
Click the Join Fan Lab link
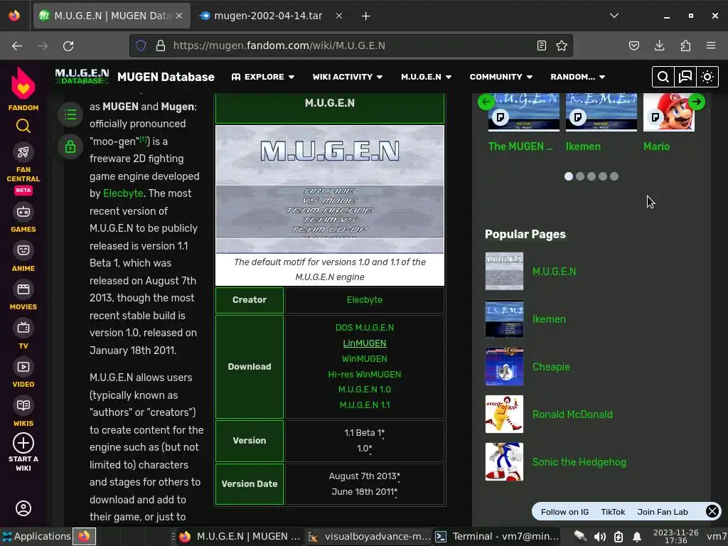pyautogui.click(x=662, y=512)
